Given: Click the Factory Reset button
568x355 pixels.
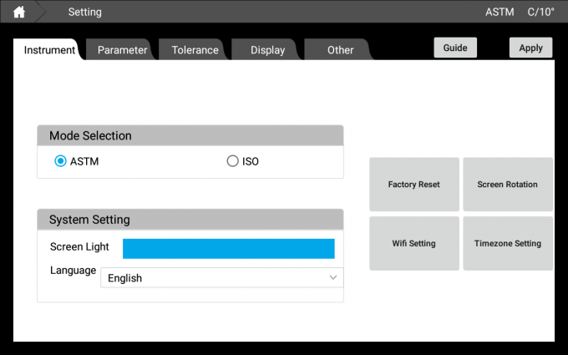Looking at the screenshot, I should point(414,185).
